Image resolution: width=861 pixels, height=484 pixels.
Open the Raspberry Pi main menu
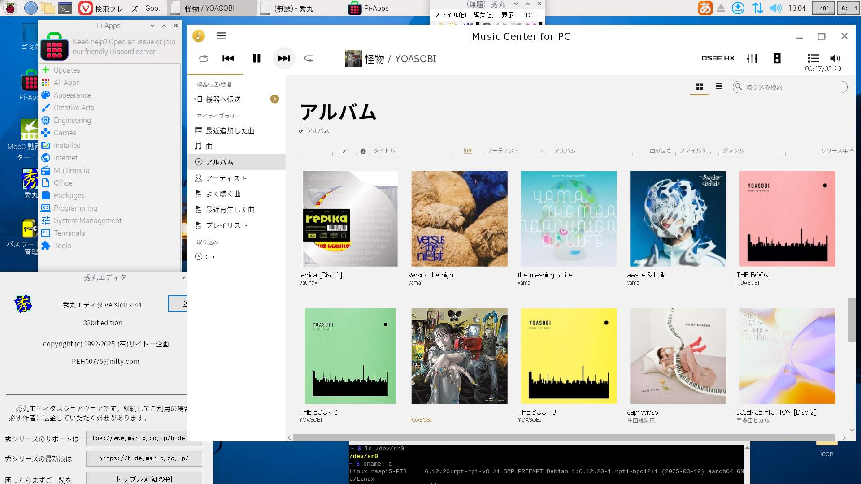pyautogui.click(x=10, y=8)
